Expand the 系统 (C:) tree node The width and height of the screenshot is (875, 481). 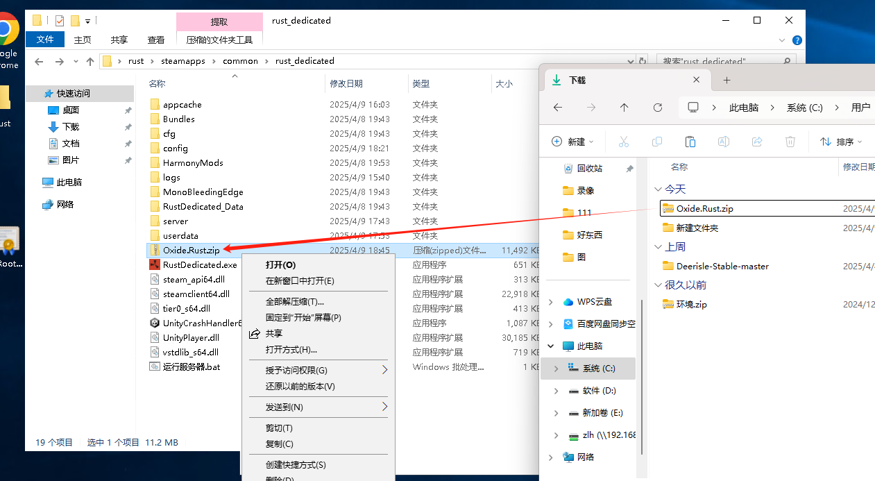tap(556, 369)
